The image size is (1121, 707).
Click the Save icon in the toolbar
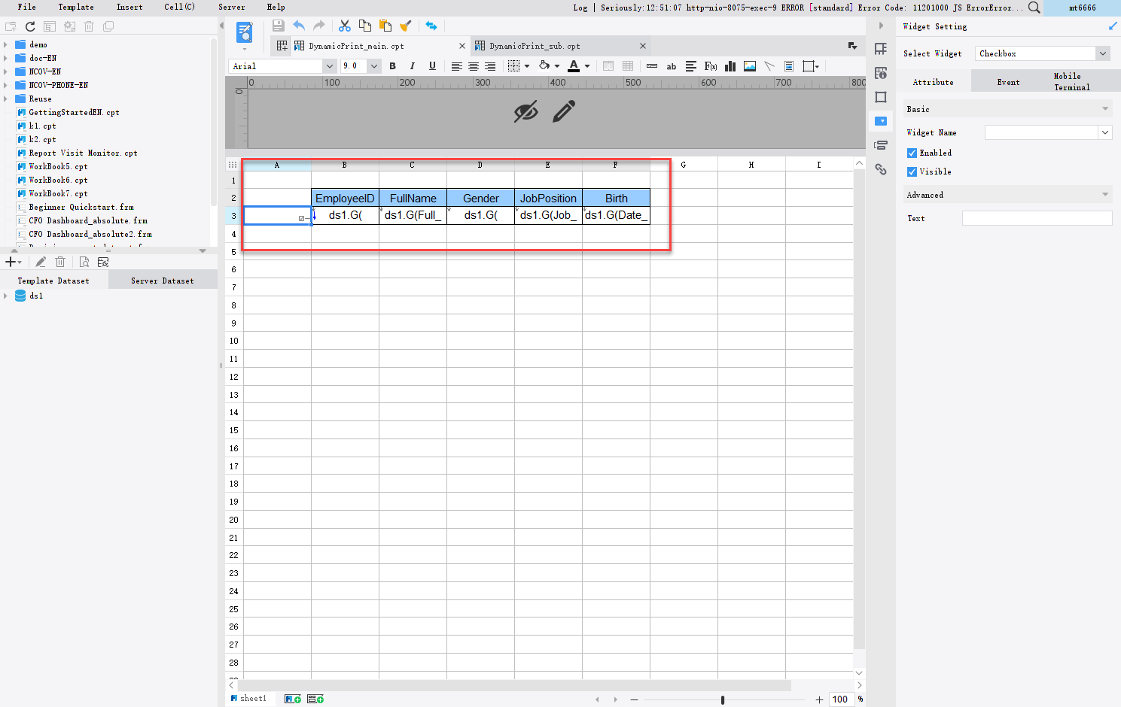click(x=279, y=26)
